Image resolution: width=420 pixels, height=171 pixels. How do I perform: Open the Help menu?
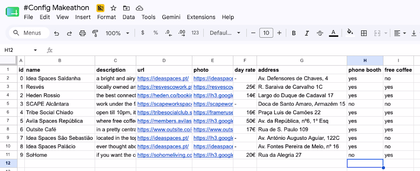(x=228, y=17)
